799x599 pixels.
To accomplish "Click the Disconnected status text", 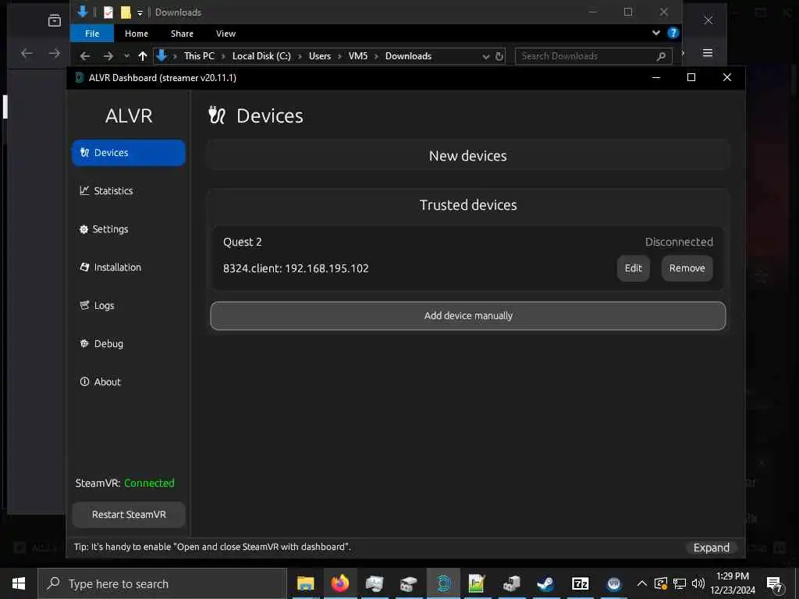I will 679,242.
